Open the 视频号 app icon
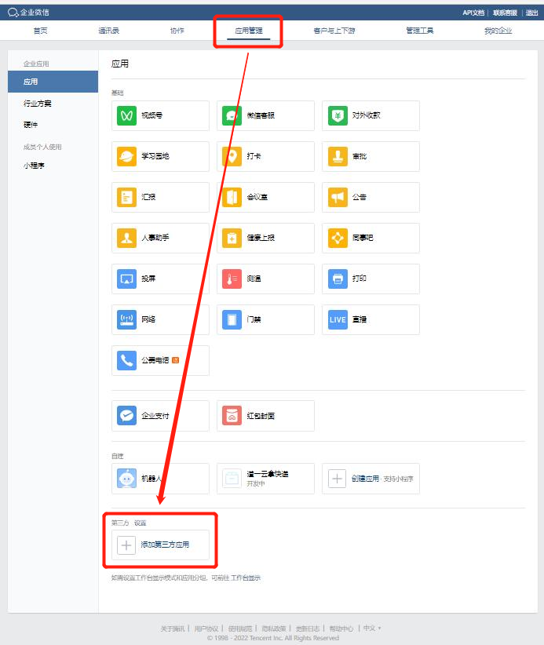This screenshot has height=645, width=544. [x=127, y=115]
